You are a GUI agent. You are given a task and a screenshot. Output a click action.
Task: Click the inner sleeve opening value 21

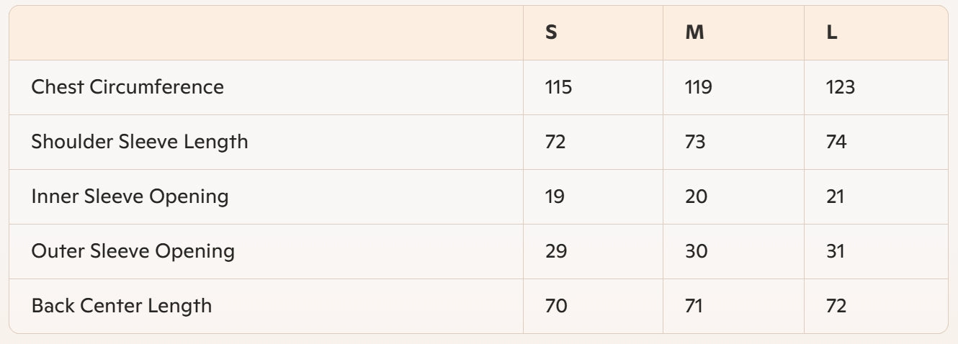(x=835, y=197)
